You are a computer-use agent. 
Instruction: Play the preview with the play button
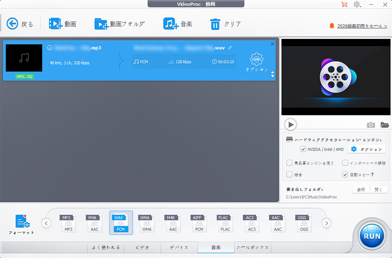point(290,125)
